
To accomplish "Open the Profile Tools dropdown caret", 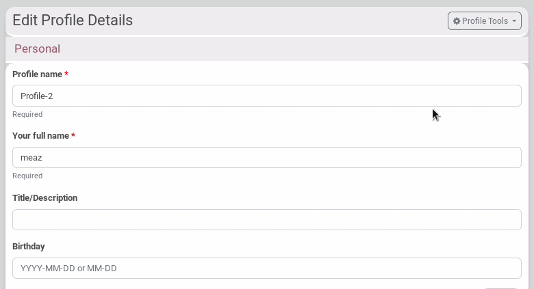I will (x=514, y=21).
